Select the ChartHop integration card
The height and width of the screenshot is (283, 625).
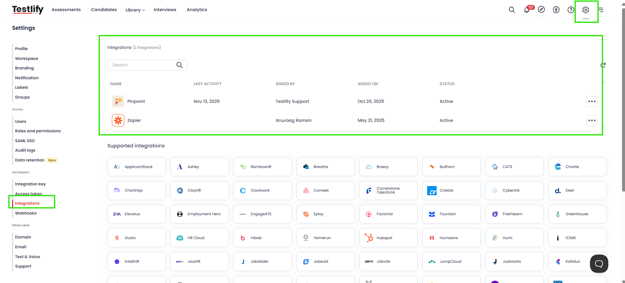click(x=137, y=191)
